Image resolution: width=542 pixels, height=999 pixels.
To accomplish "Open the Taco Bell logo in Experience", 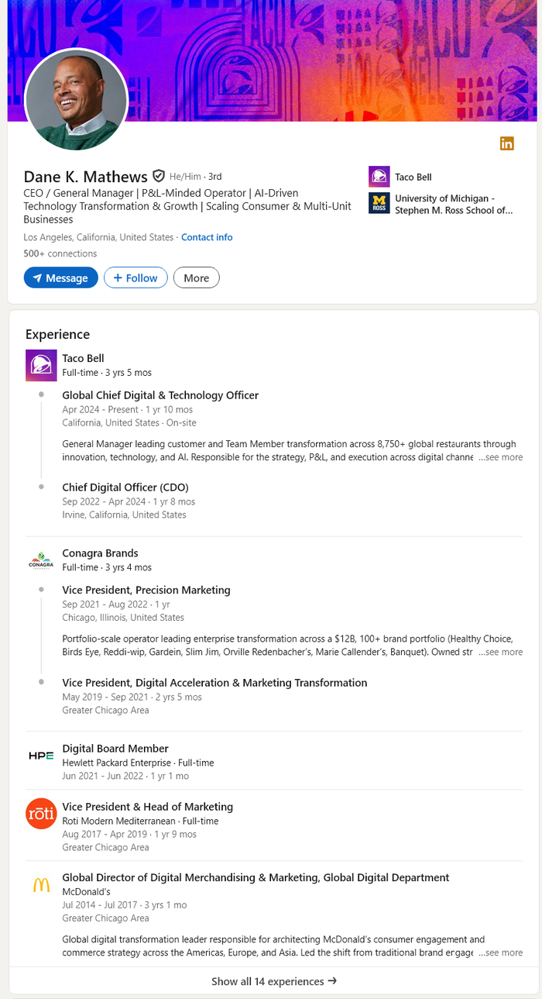I will click(x=41, y=365).
